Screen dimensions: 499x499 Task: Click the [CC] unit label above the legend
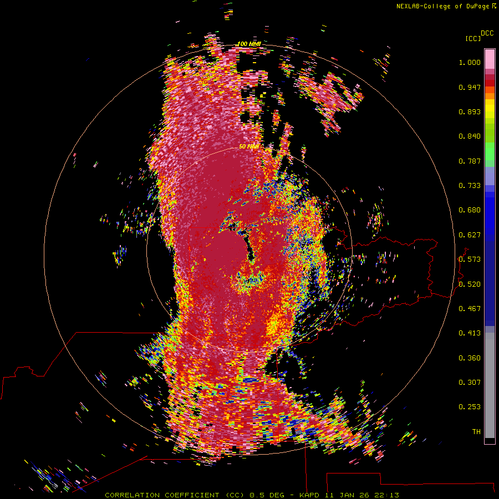[473, 38]
